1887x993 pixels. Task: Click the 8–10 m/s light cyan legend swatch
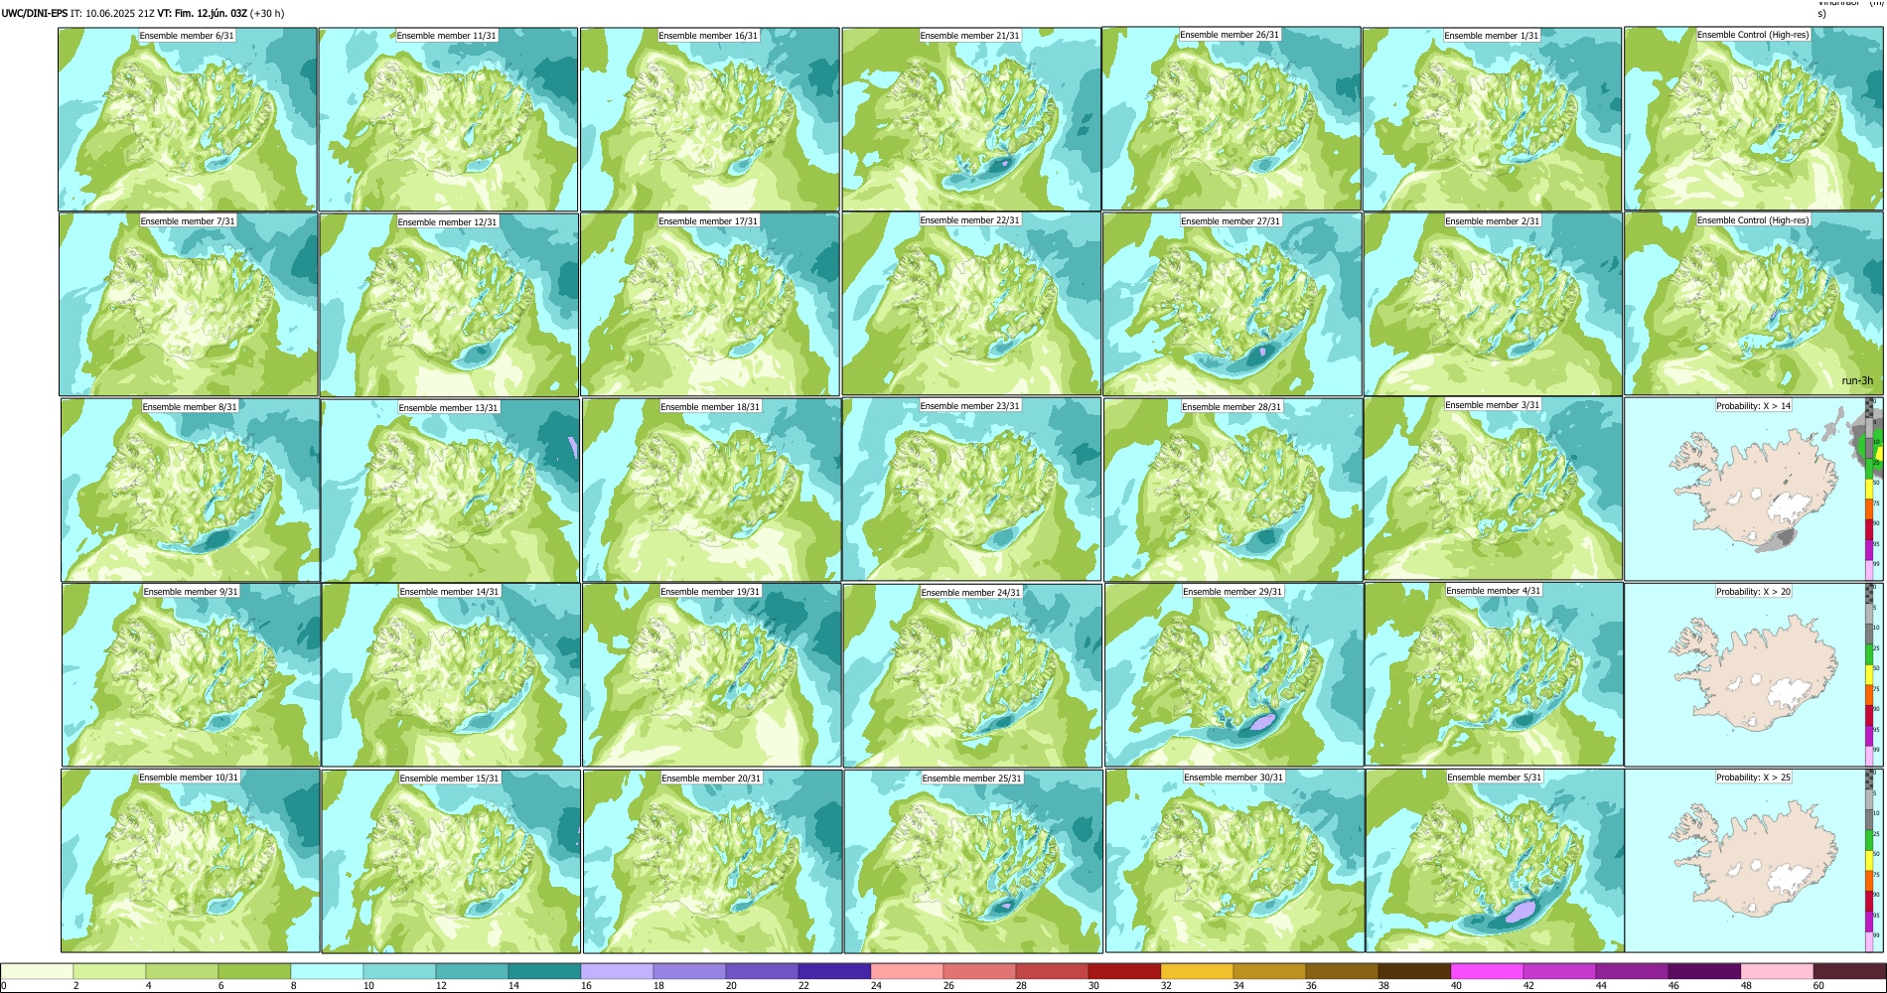click(327, 971)
